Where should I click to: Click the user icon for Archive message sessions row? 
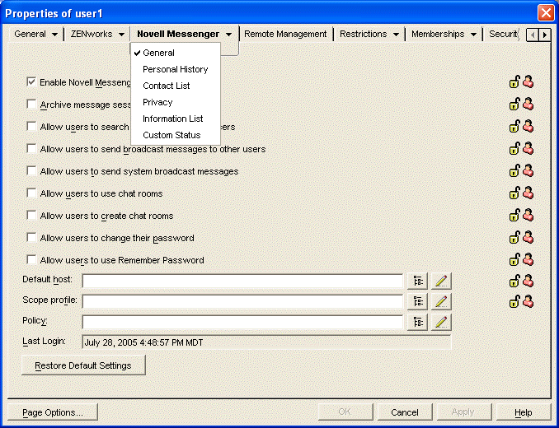click(x=528, y=104)
